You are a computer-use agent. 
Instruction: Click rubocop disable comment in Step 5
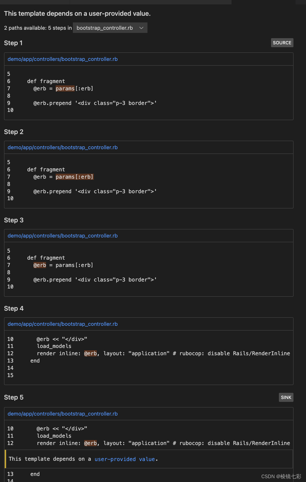coord(231,443)
